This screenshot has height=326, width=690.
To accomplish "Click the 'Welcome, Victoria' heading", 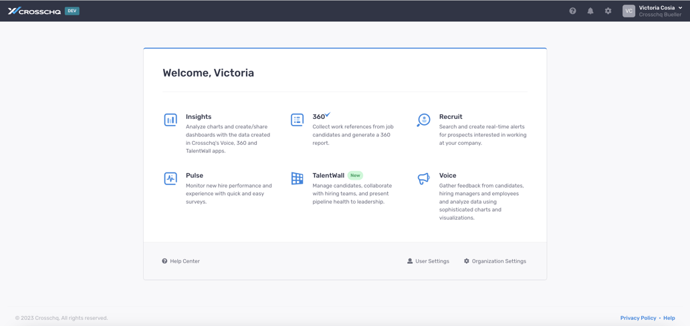I will (x=208, y=73).
